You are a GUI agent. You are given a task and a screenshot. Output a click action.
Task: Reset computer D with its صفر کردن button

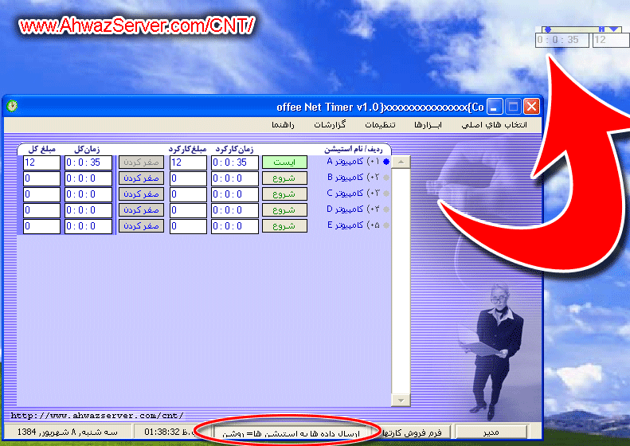(141, 209)
